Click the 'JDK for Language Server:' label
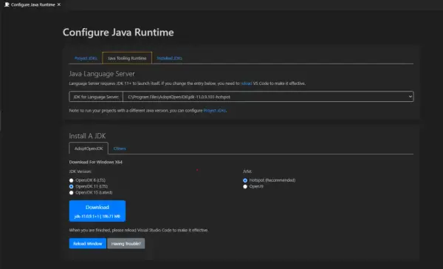This screenshot has height=269, width=443. pyautogui.click(x=96, y=97)
